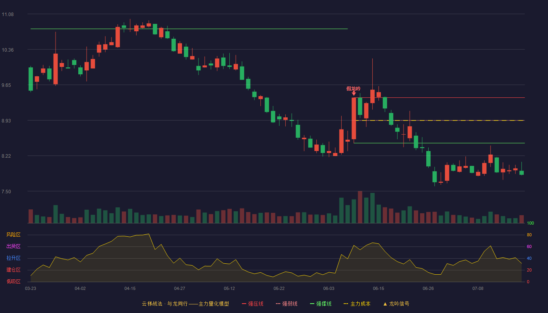Image resolution: width=548 pixels, height=313 pixels.
Task: Toggle the 龙吟信号 legend item
Action: (x=396, y=304)
